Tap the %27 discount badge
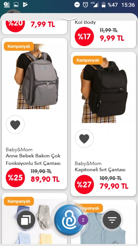Screen dimensions: 138x246 click(x=84, y=184)
